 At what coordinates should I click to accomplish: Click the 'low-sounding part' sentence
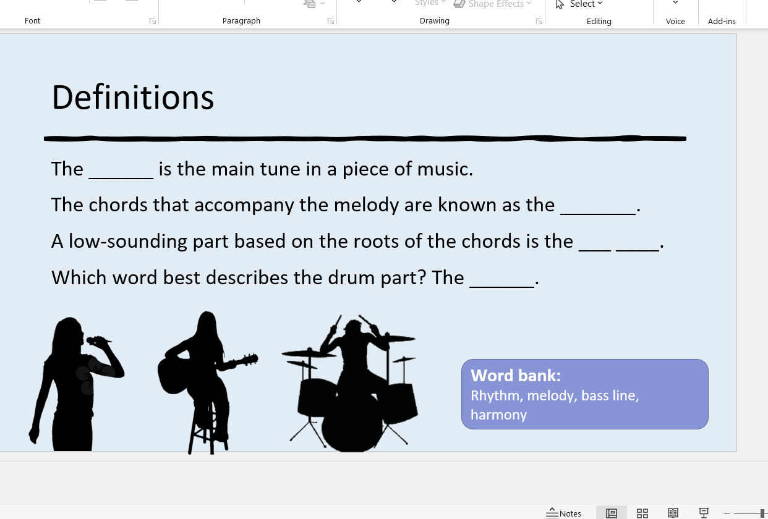pyautogui.click(x=357, y=241)
